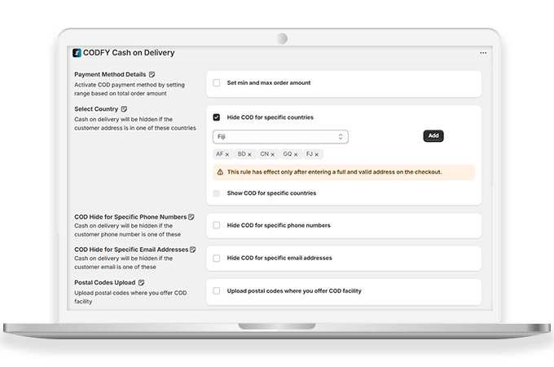The image size is (554, 367).
Task: Click the note icon beside Select Country
Action: [x=125, y=108]
